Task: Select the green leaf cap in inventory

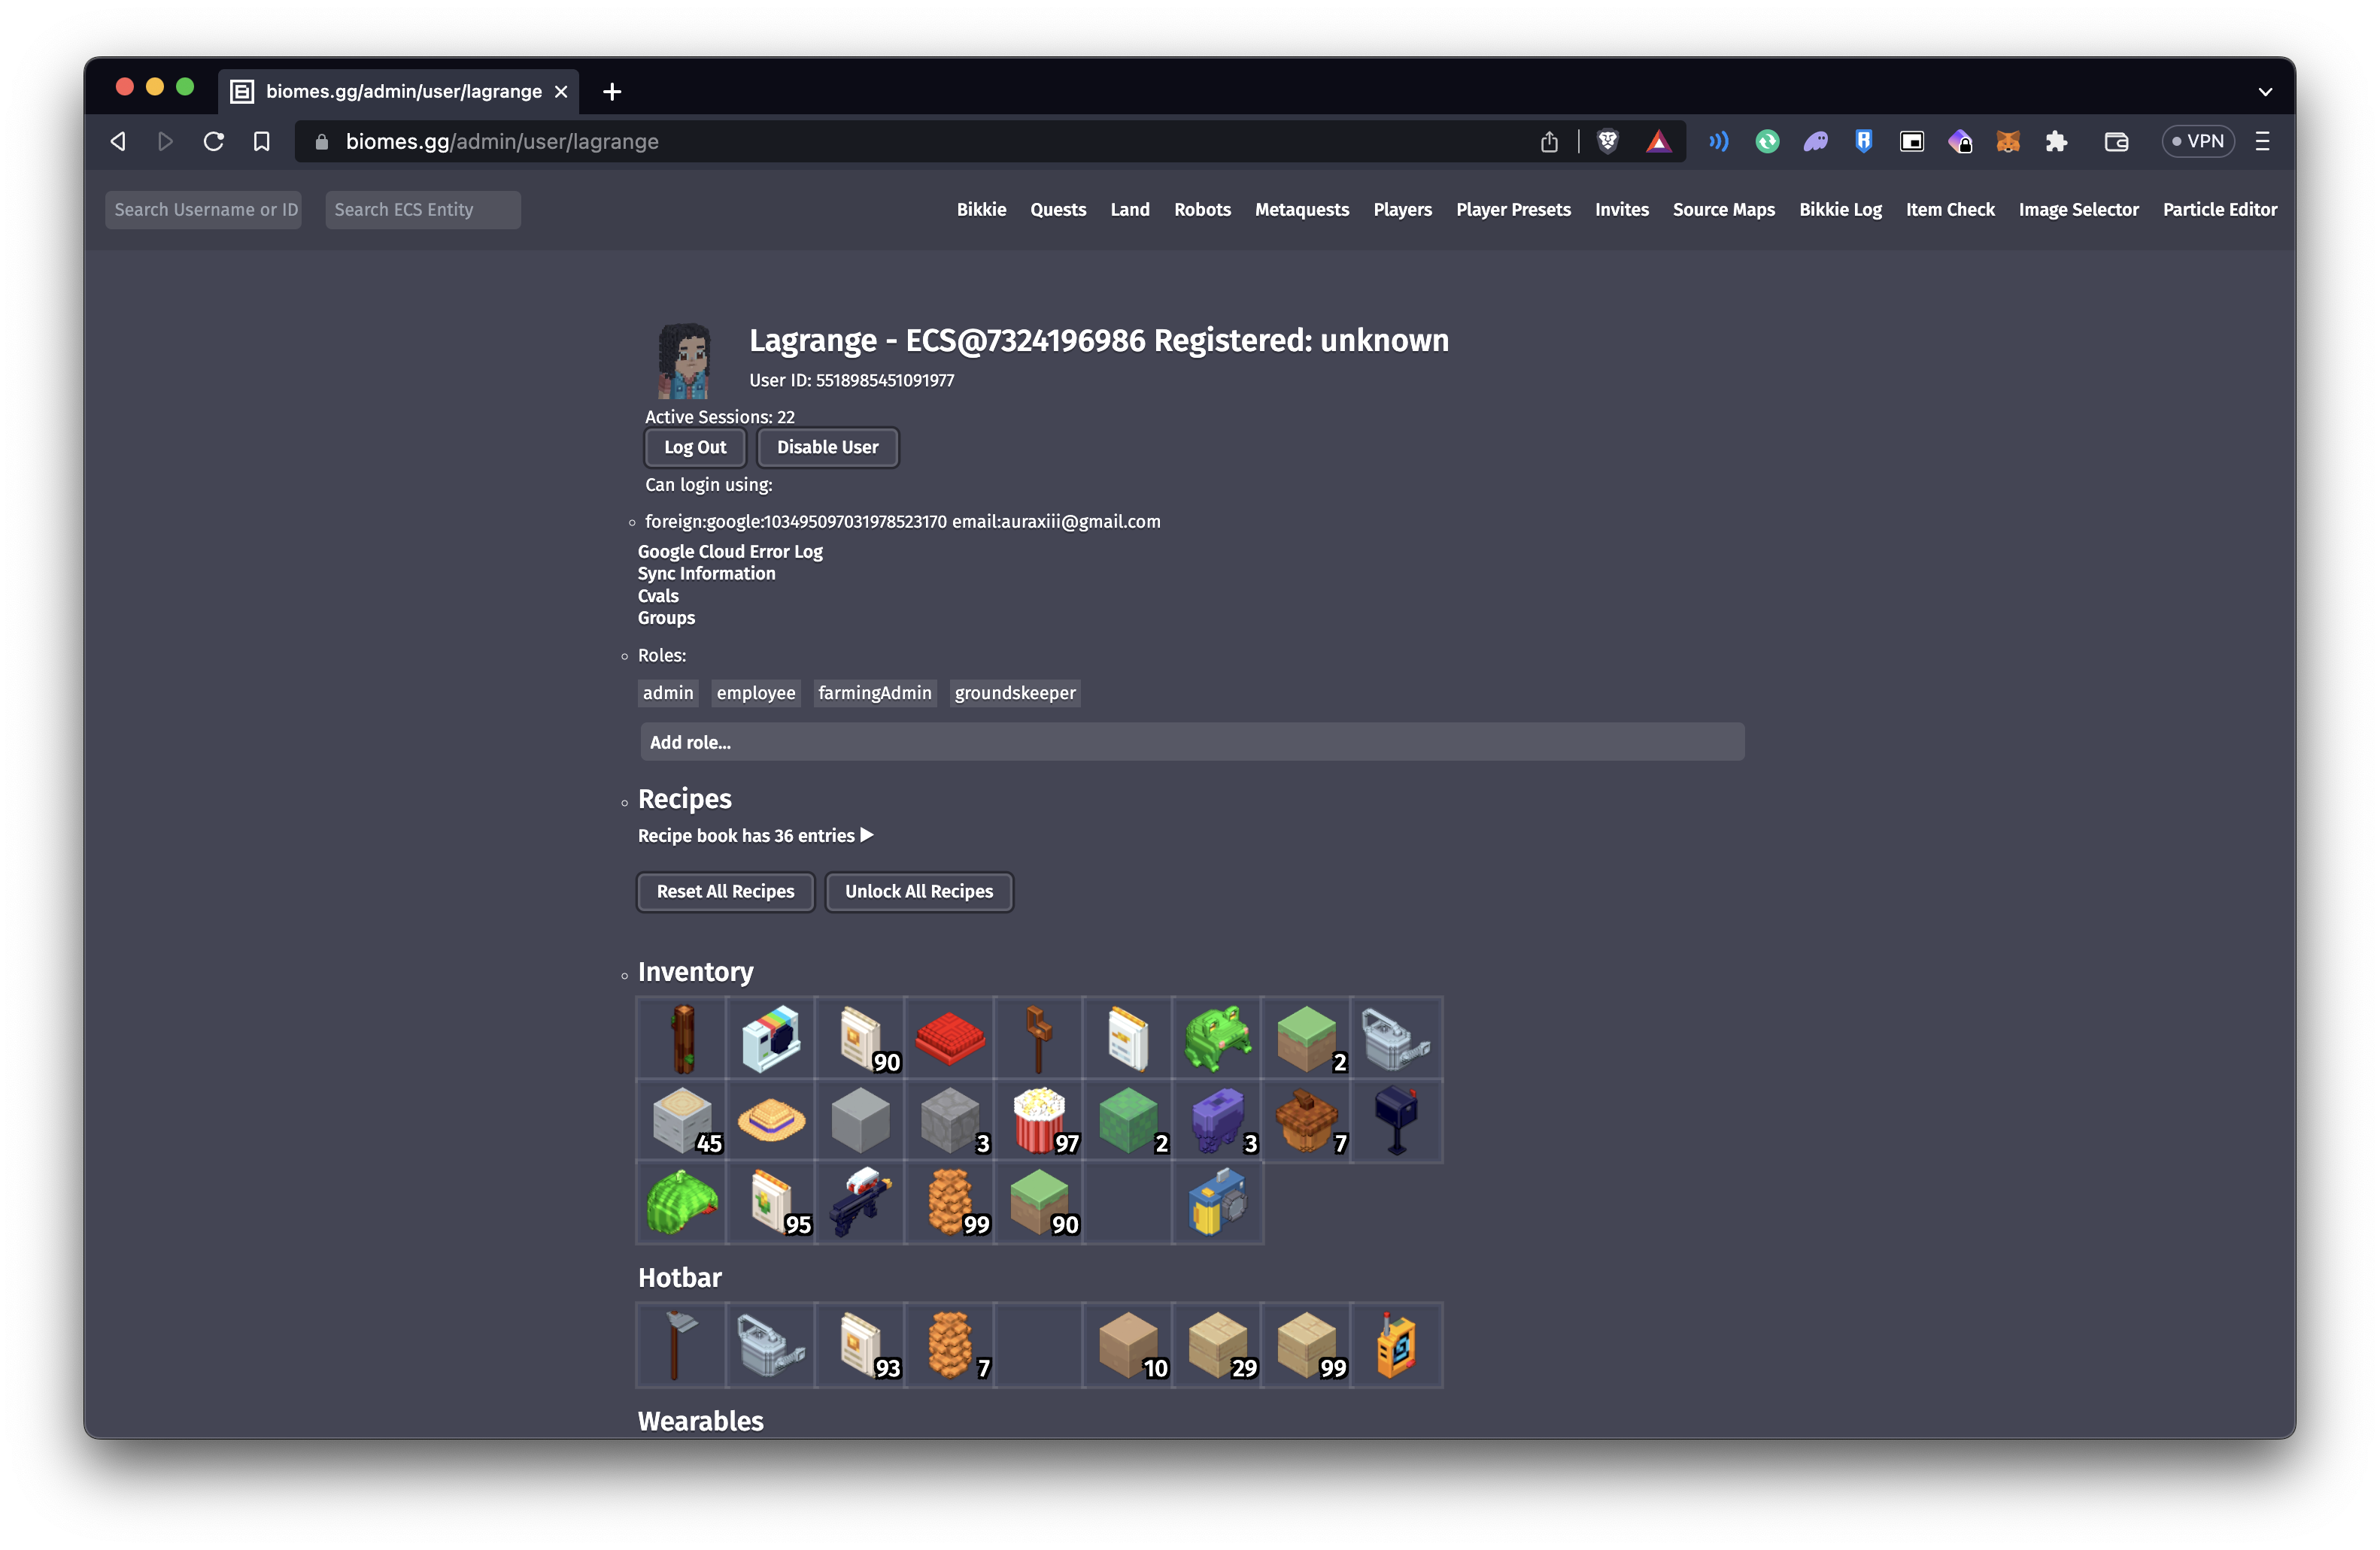Action: pyautogui.click(x=682, y=1202)
